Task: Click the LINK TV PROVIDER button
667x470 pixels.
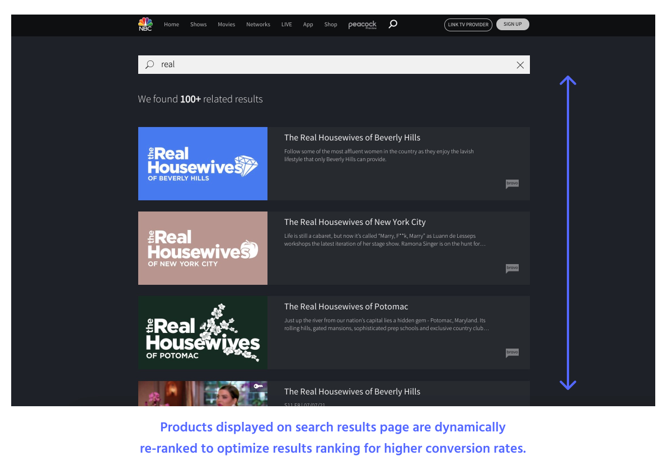Action: (468, 25)
